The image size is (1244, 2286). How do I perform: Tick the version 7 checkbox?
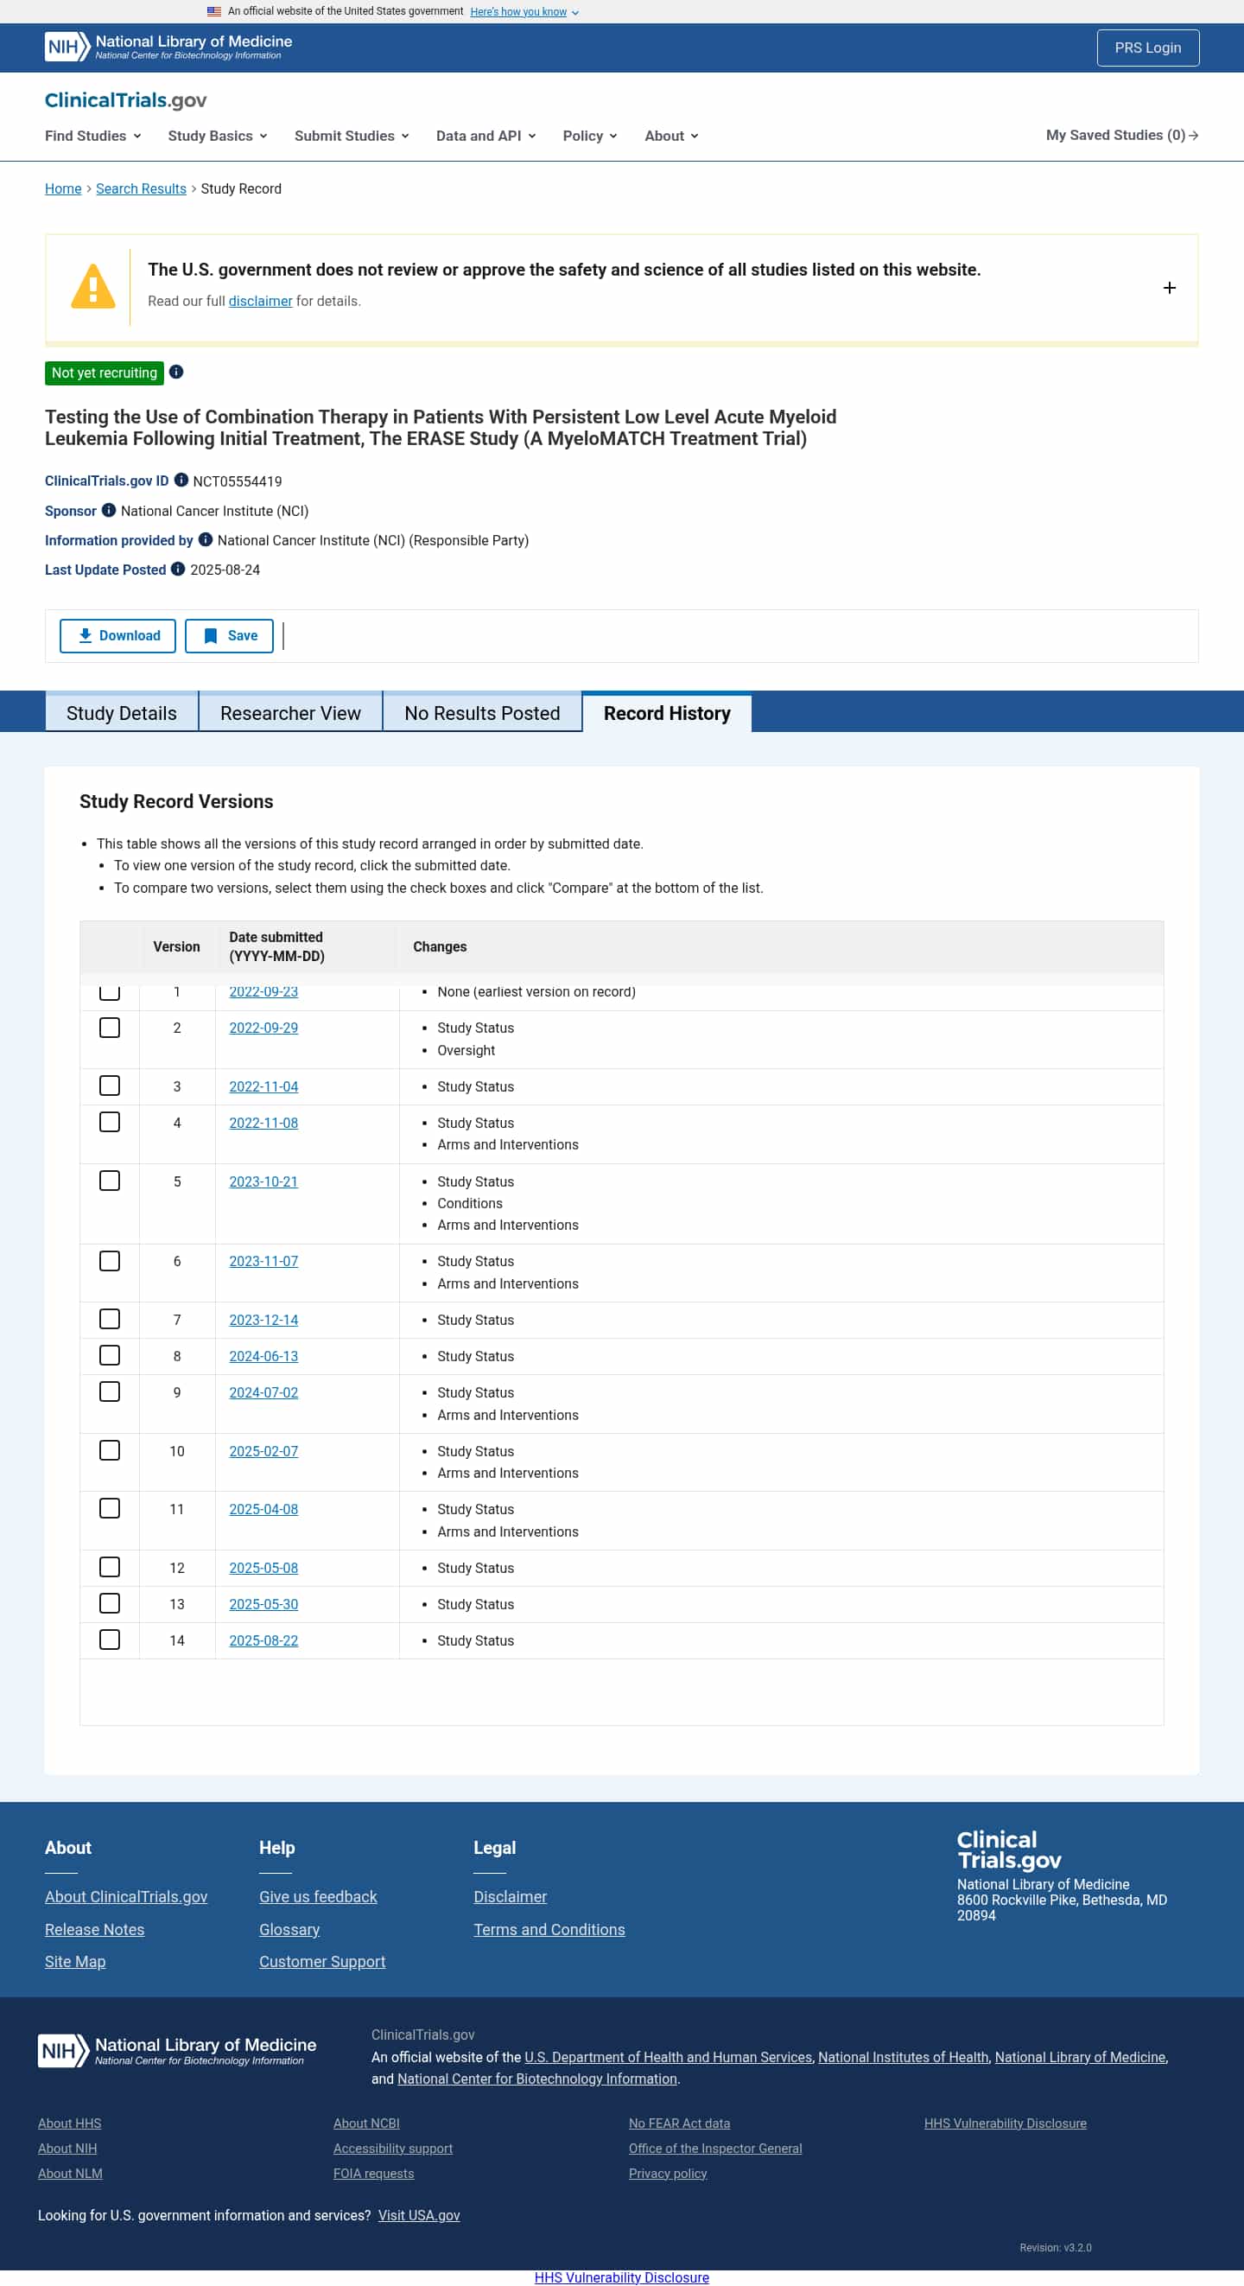(x=109, y=1320)
